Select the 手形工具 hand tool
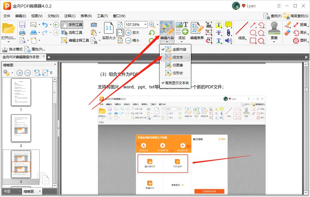Screen dimensions: 310x197 (x=73, y=24)
